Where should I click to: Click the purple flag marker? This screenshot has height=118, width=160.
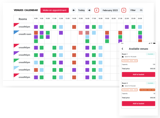(16, 53)
